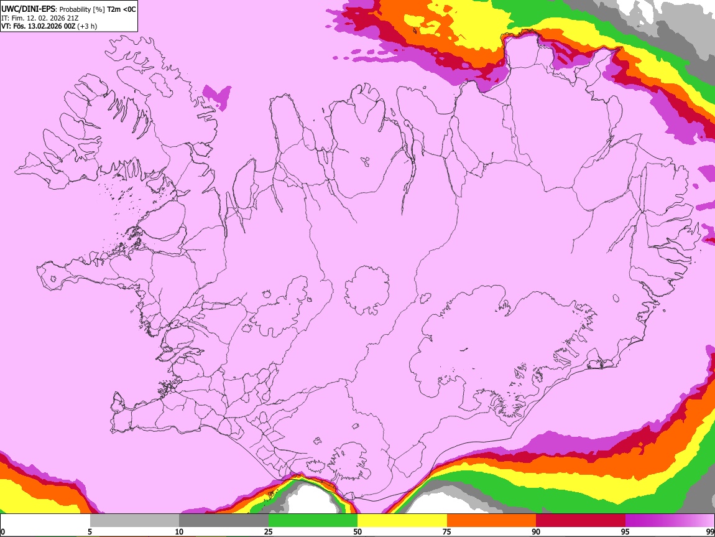This screenshot has height=537, width=715.
Task: Click the '95' tick label on the legend
Action: pos(625,531)
